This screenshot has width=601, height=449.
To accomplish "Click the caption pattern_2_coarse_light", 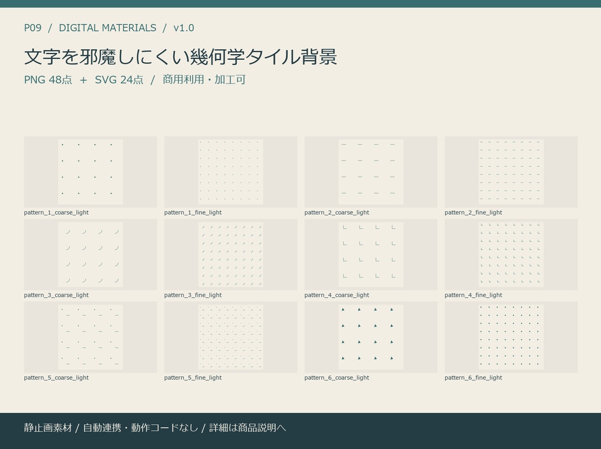I will 337,212.
